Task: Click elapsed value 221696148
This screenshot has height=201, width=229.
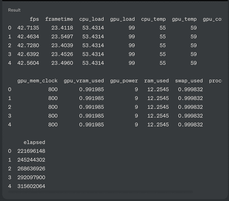Action: pyautogui.click(x=31, y=151)
